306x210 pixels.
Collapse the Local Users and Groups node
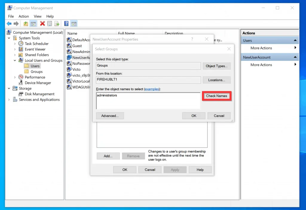14,60
